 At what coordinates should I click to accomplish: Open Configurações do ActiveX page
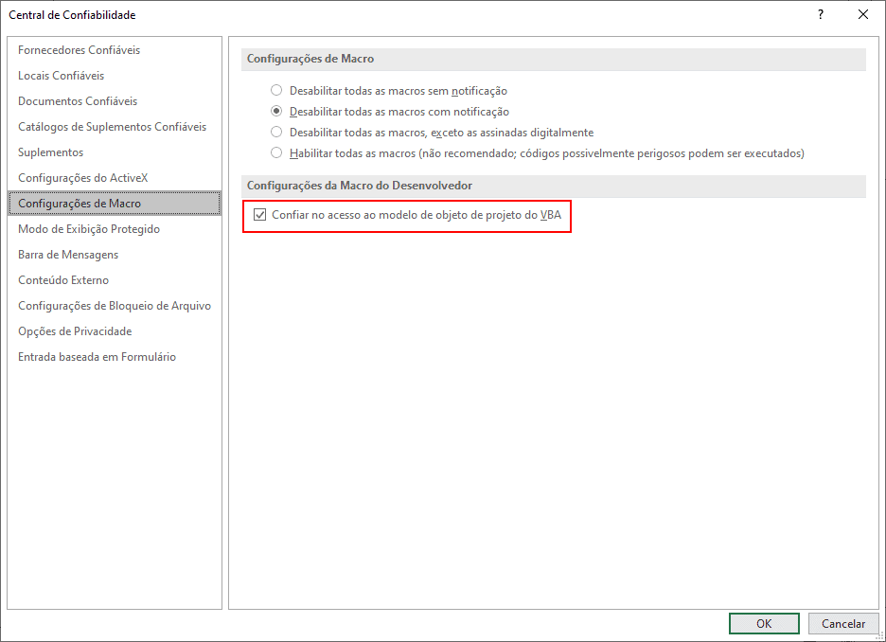[83, 178]
